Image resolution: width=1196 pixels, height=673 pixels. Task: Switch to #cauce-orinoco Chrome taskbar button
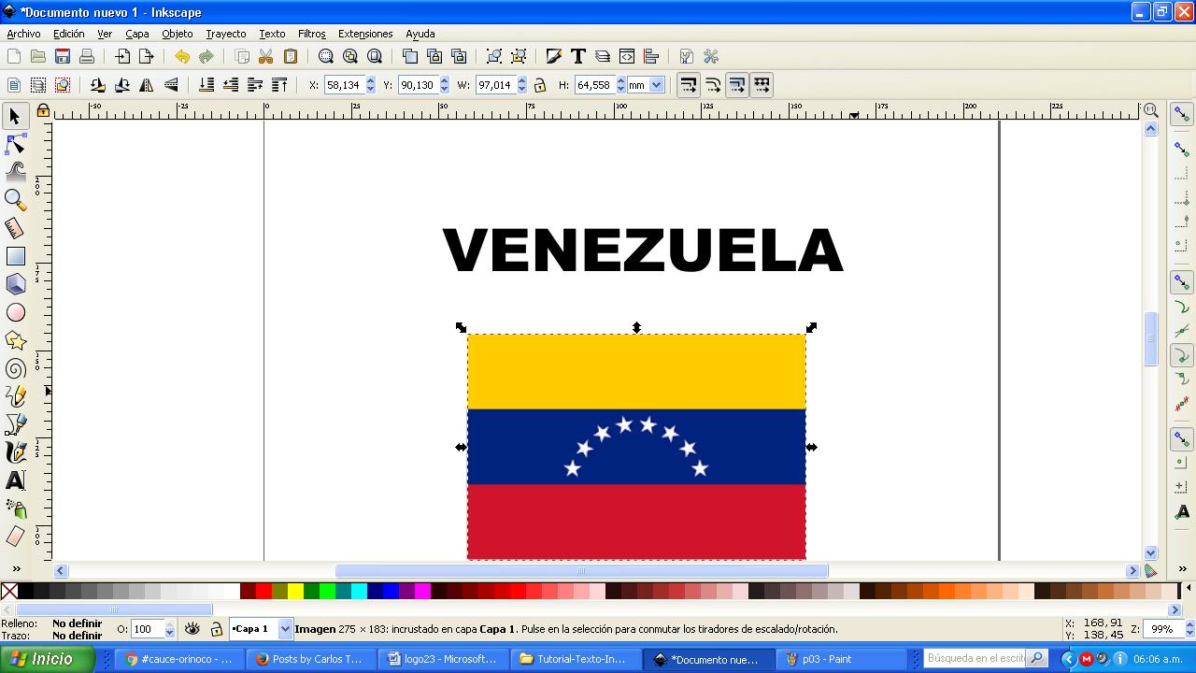tap(181, 659)
